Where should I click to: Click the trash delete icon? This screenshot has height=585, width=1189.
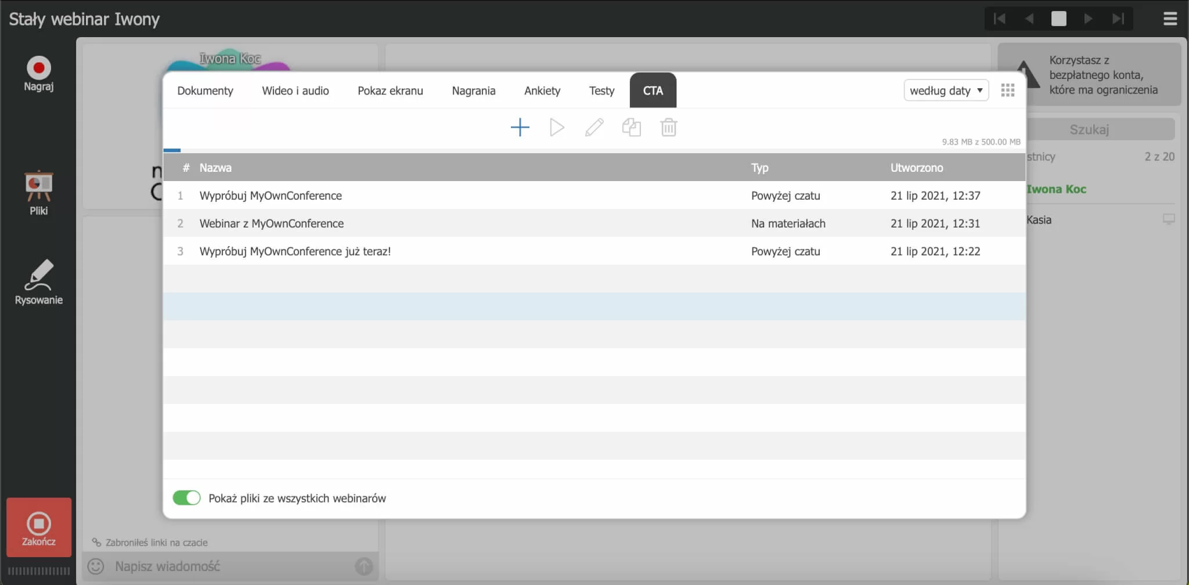tap(669, 127)
